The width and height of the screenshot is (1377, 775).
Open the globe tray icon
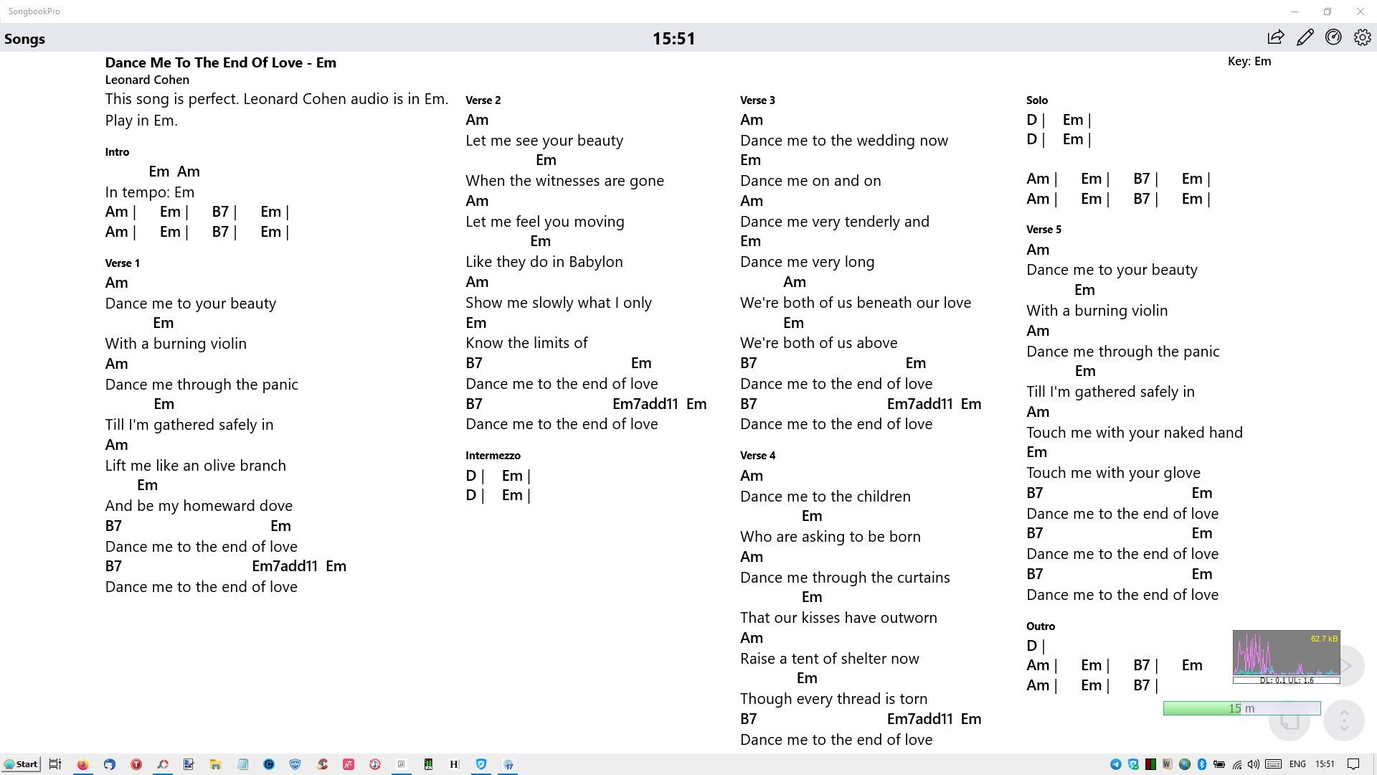[x=1185, y=764]
